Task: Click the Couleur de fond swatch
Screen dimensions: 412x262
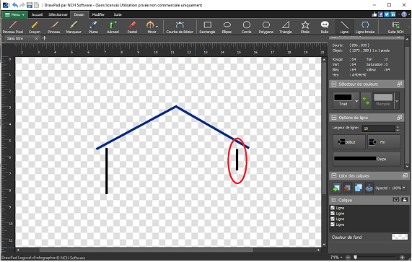Action: (400, 237)
